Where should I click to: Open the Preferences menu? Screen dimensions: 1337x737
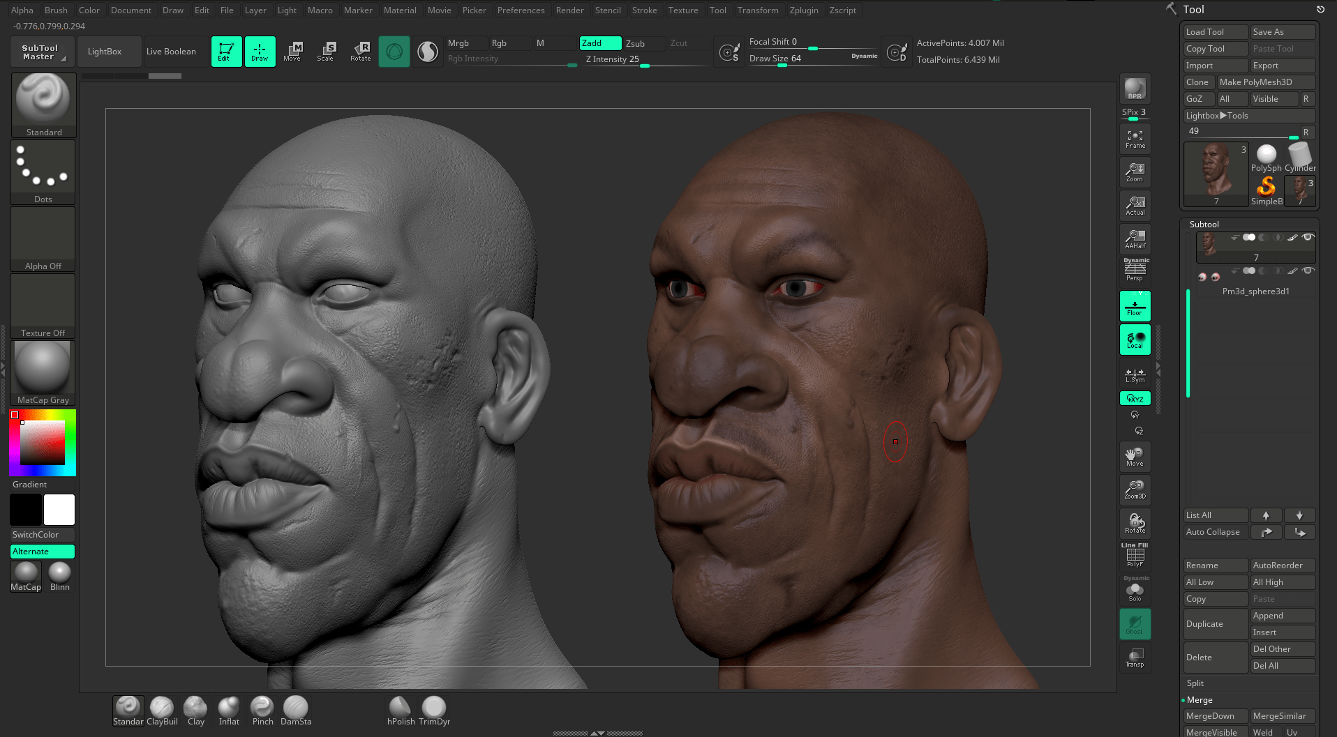click(521, 10)
